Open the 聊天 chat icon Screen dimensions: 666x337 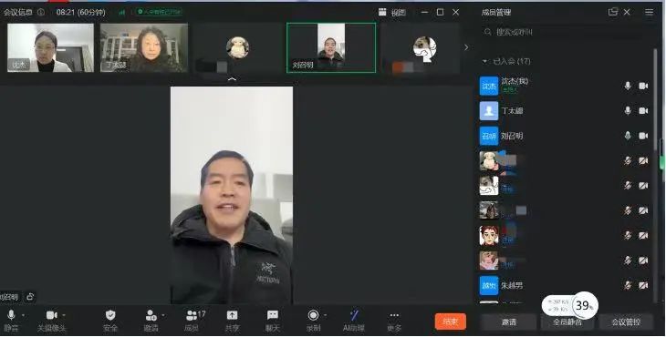tap(272, 315)
